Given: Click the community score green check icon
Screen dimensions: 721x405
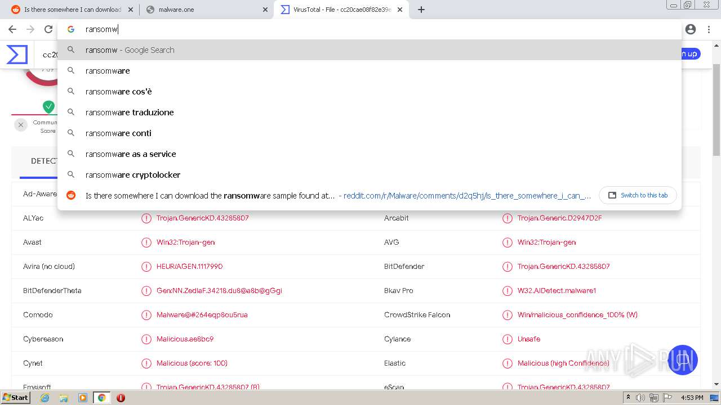Looking at the screenshot, I should 49,106.
